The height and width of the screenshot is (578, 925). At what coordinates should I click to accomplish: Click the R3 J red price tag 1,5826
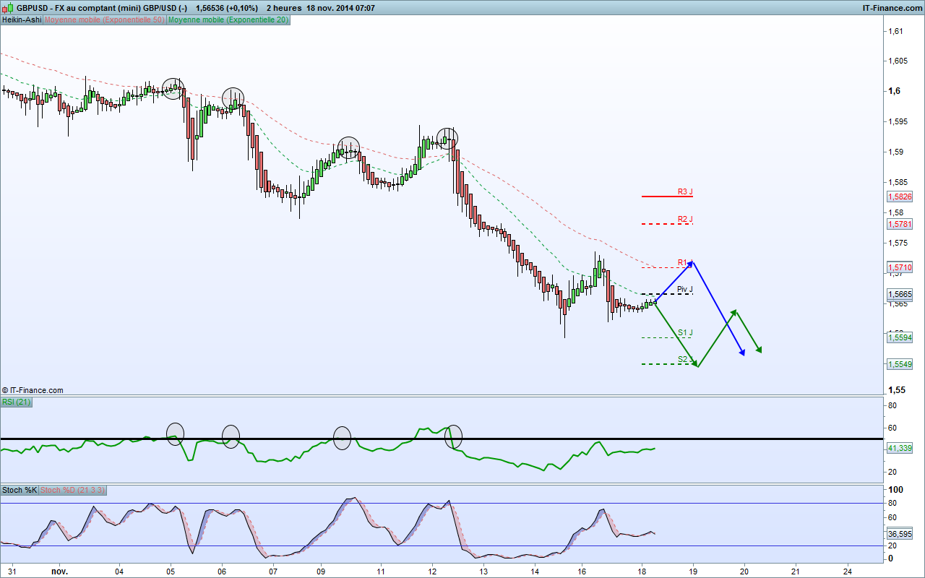[900, 197]
